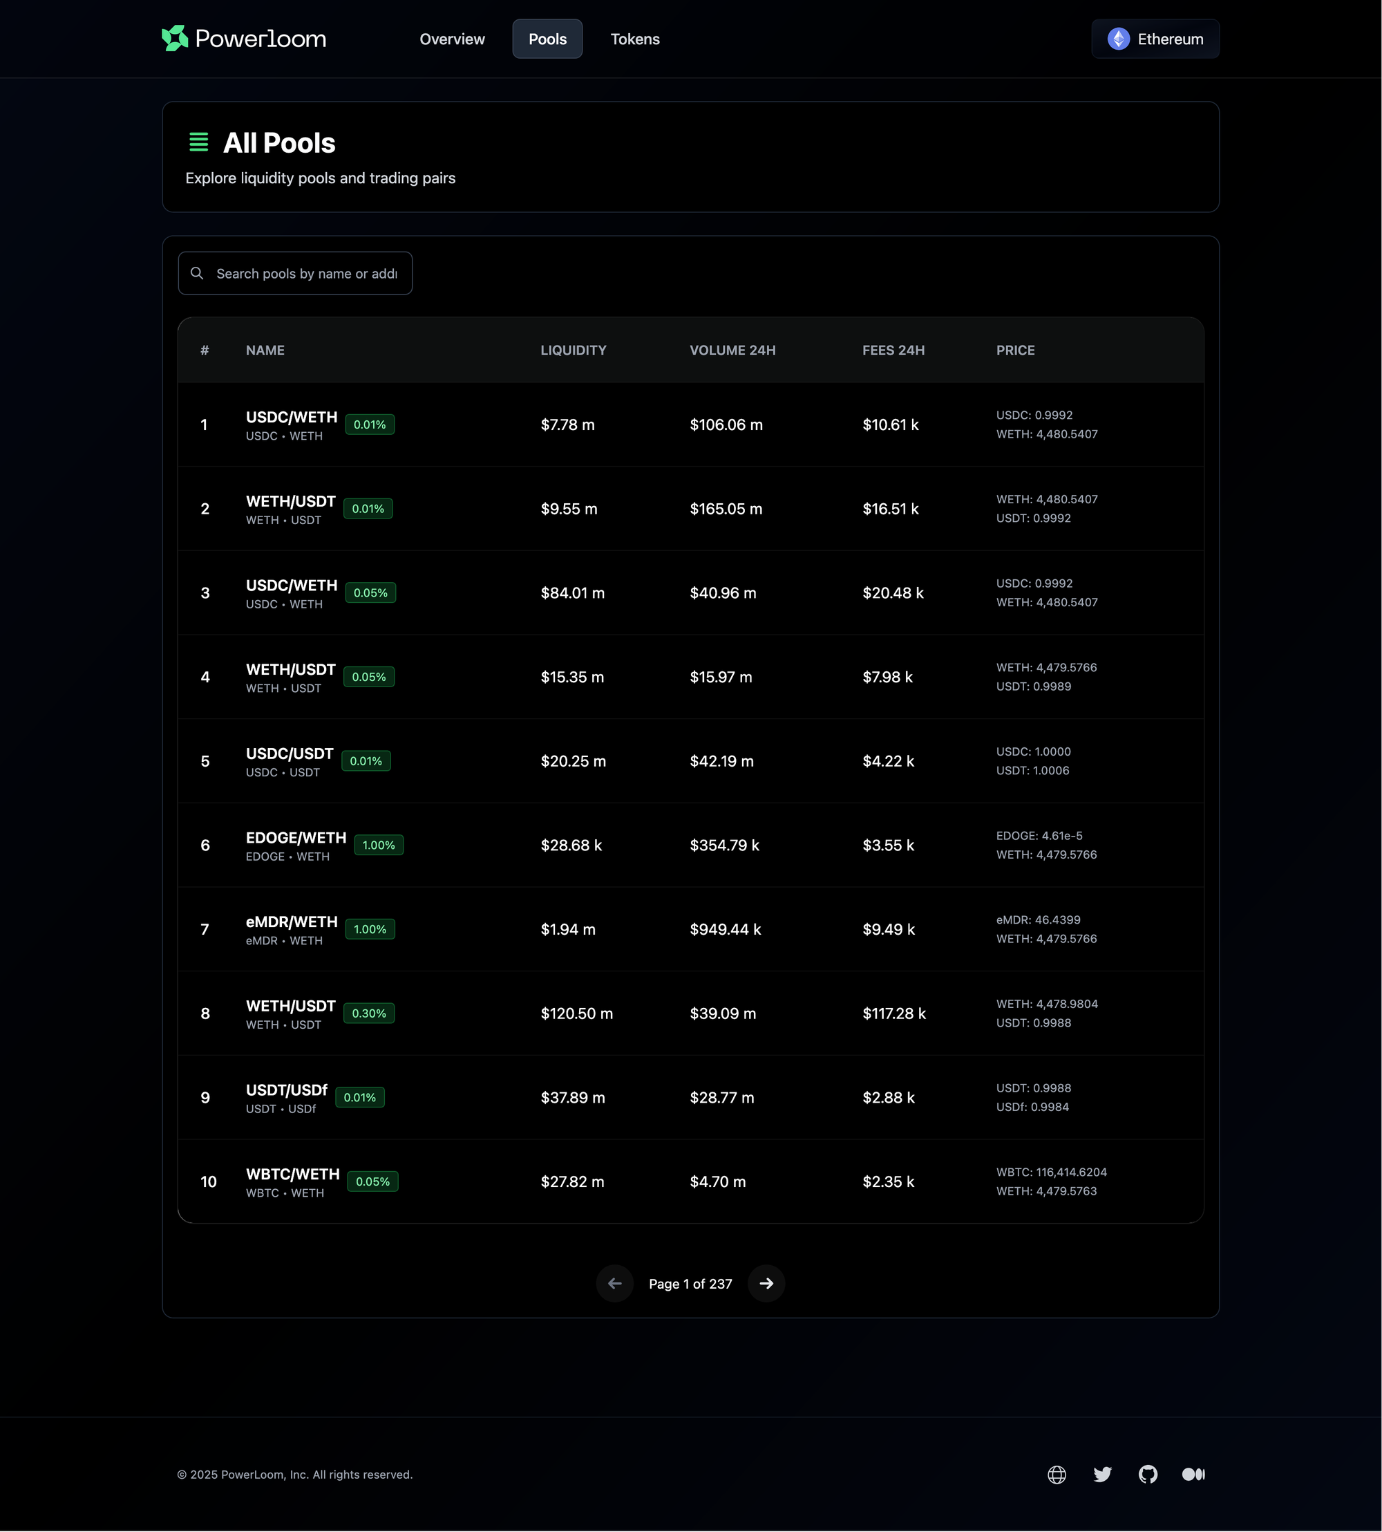The image size is (1382, 1532).
Task: Click the Powerloom logo icon
Action: (x=175, y=39)
